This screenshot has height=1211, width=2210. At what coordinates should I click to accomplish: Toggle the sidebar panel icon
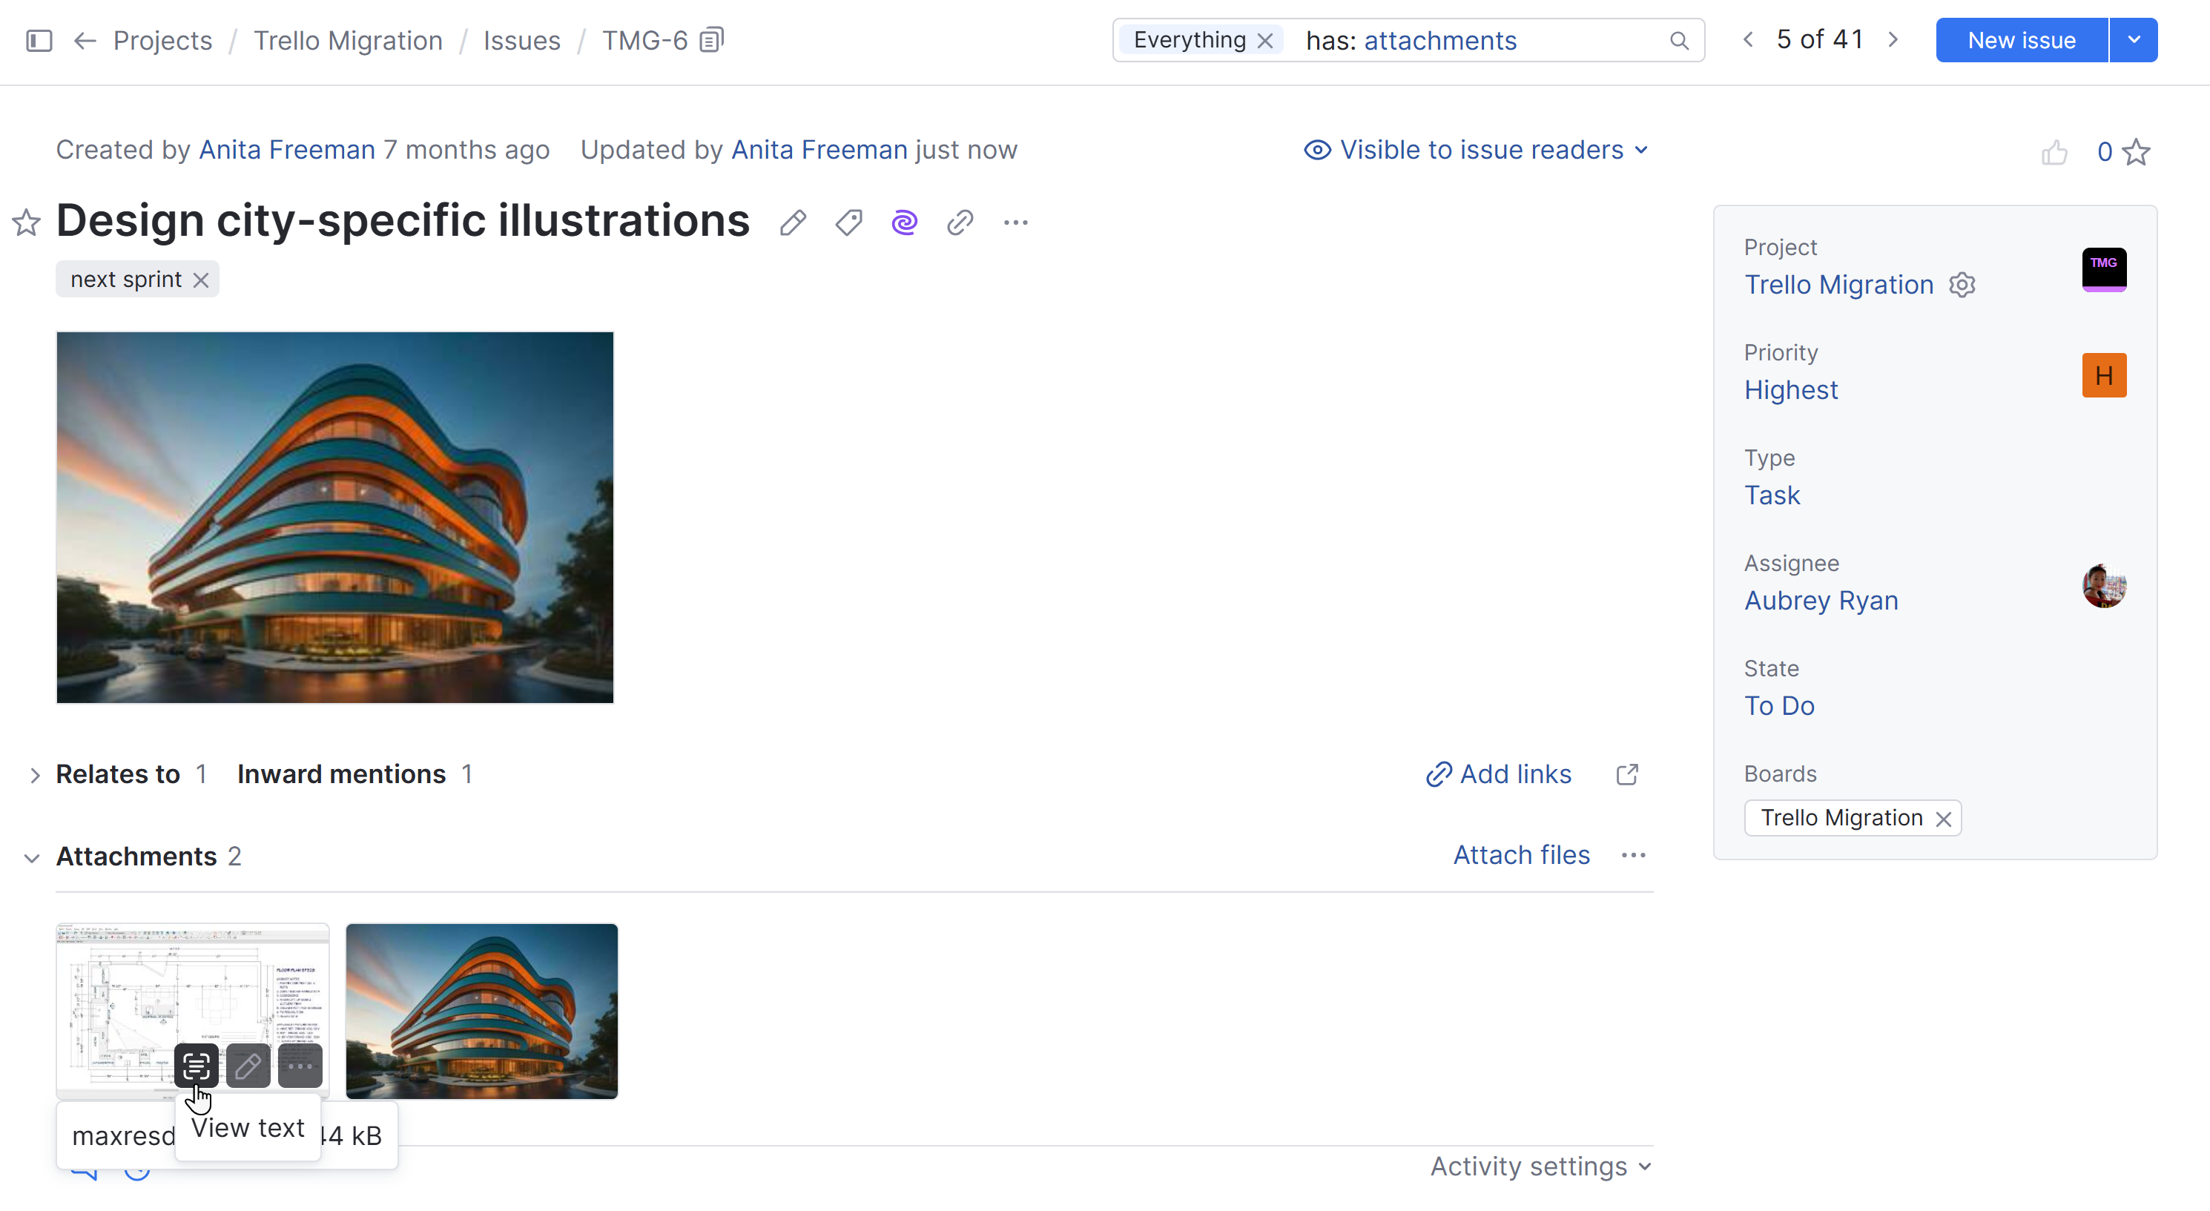tap(39, 40)
